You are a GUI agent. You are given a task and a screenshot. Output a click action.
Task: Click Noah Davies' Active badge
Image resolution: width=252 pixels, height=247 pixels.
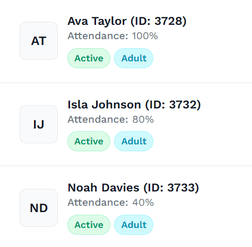pos(89,225)
